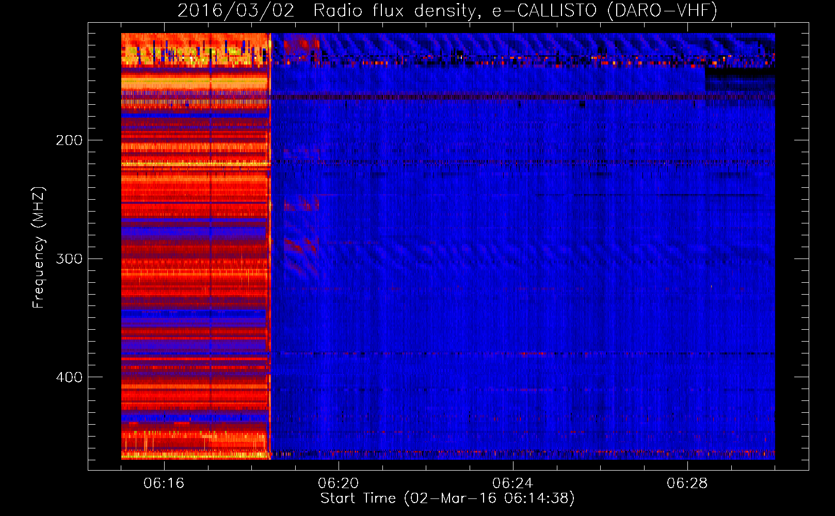Click the plot title with DARO-VHF text
835x516 pixels.
tap(447, 10)
